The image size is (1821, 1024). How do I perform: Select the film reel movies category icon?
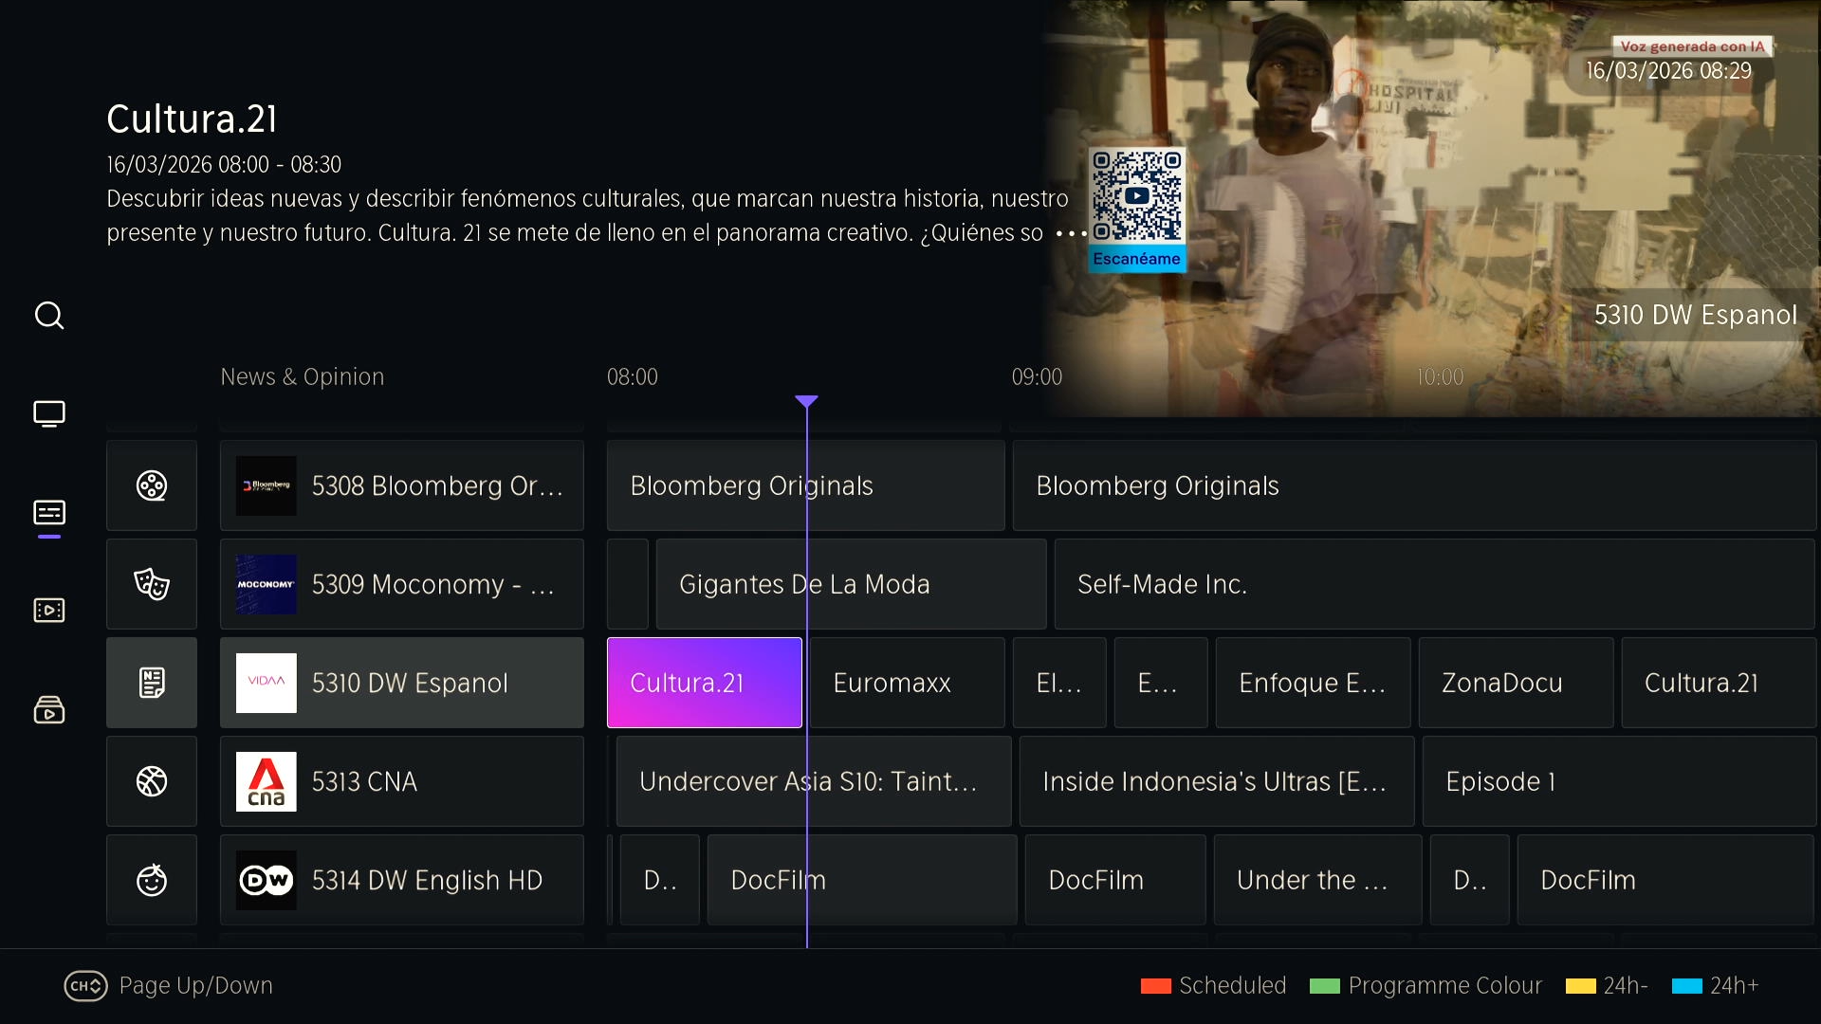[152, 485]
